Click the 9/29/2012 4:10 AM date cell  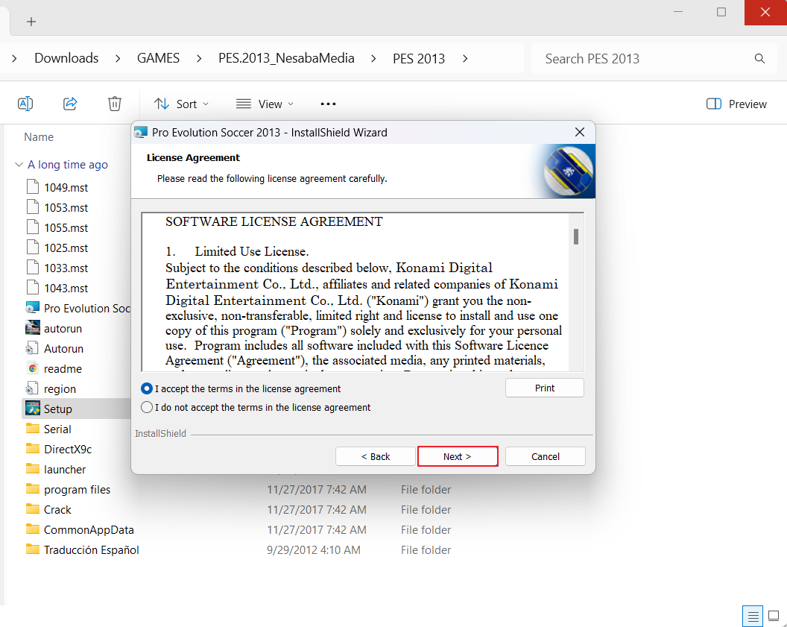click(x=314, y=549)
